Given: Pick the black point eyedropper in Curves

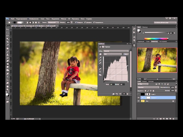Looking at the screenshot, I should tap(100, 57).
